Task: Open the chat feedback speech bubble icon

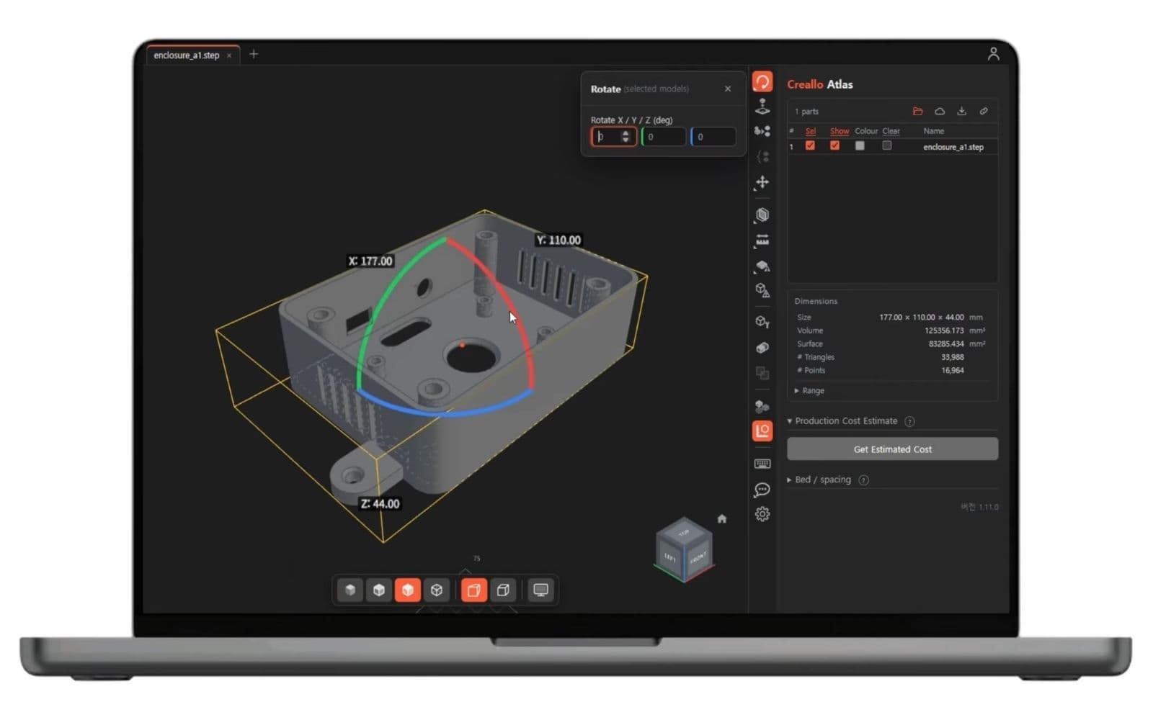Action: tap(762, 490)
